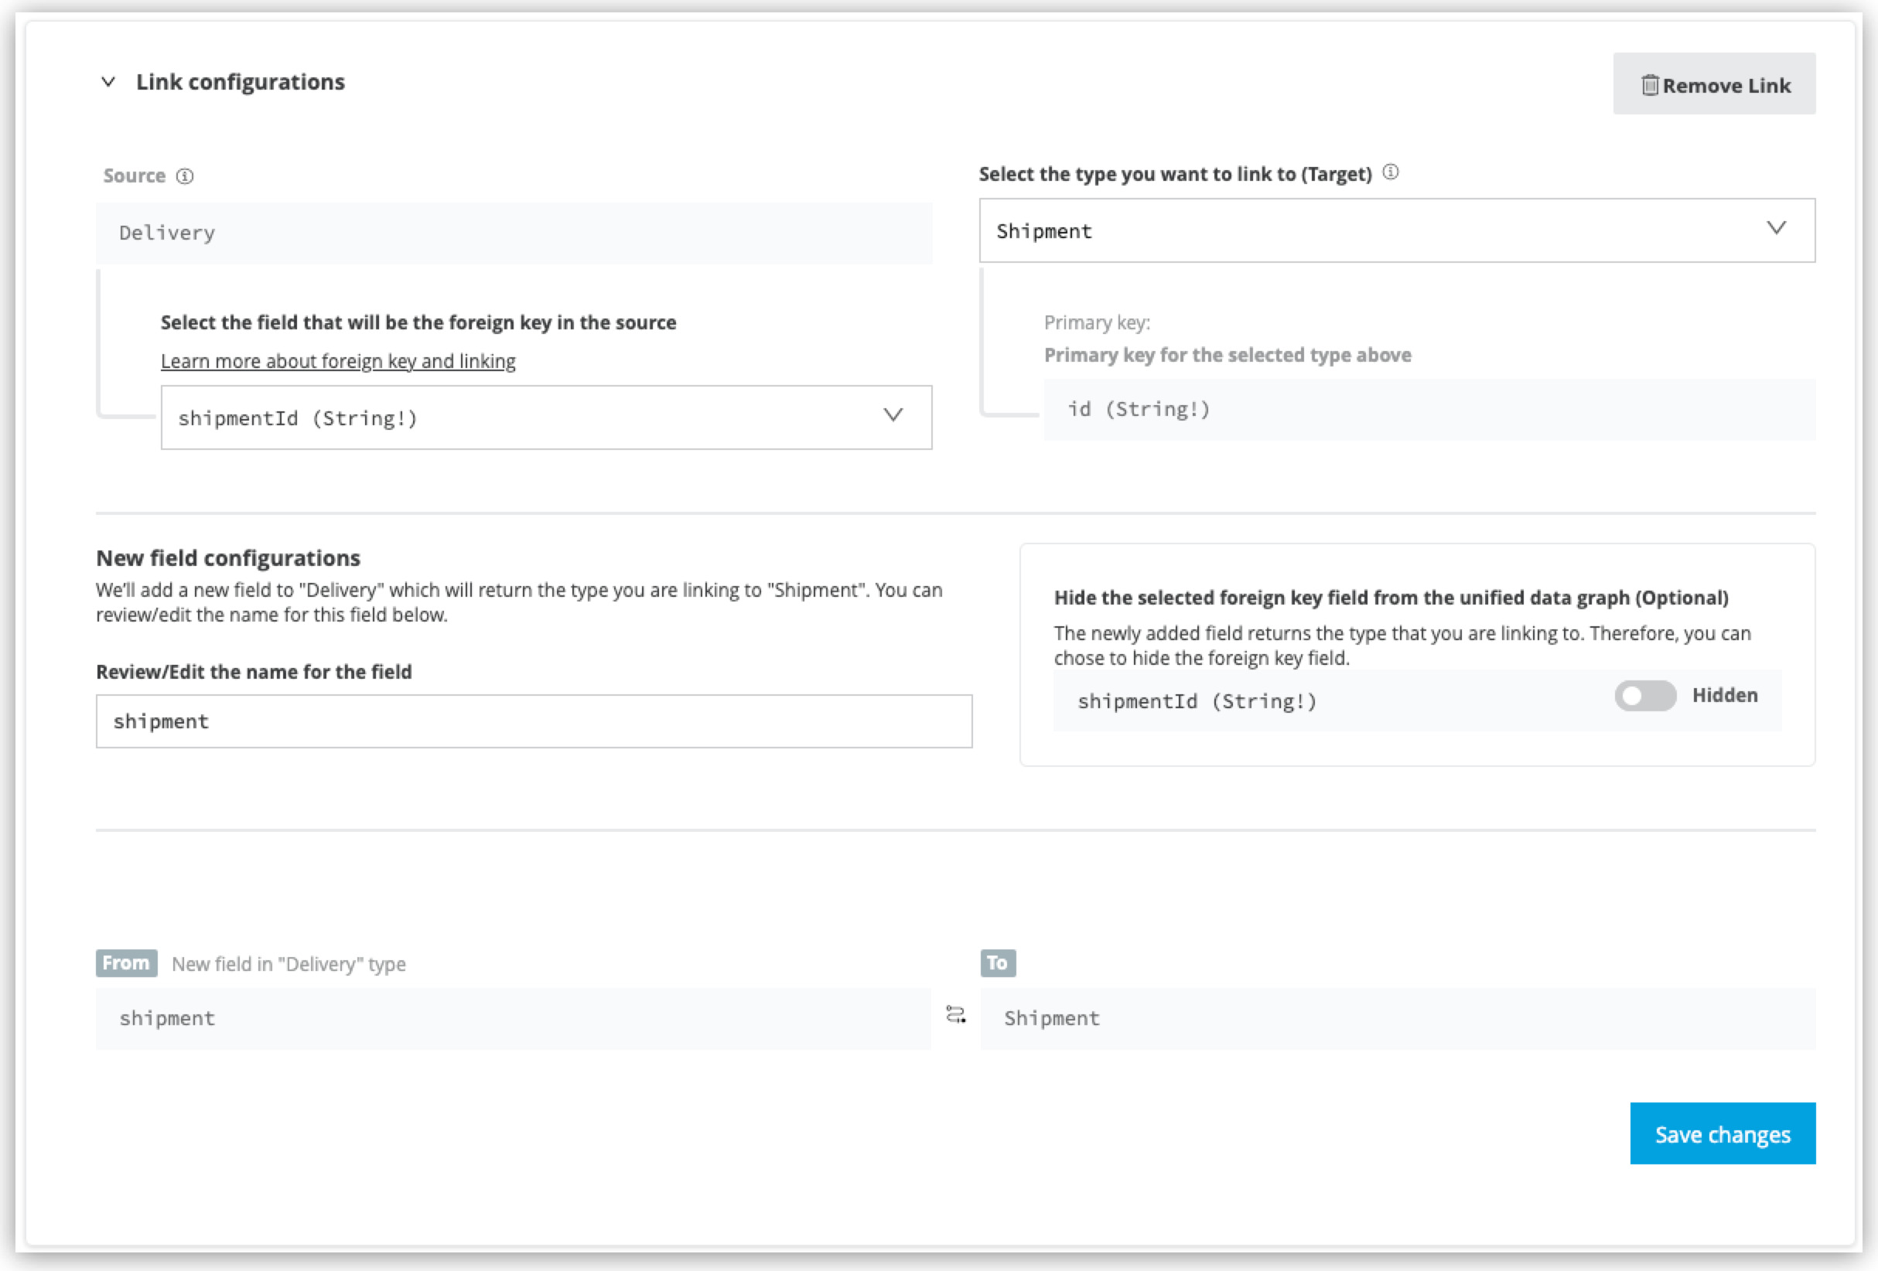This screenshot has width=1878, height=1271.
Task: Click the swap arrows icon between From and To fields
Action: coord(955,1016)
